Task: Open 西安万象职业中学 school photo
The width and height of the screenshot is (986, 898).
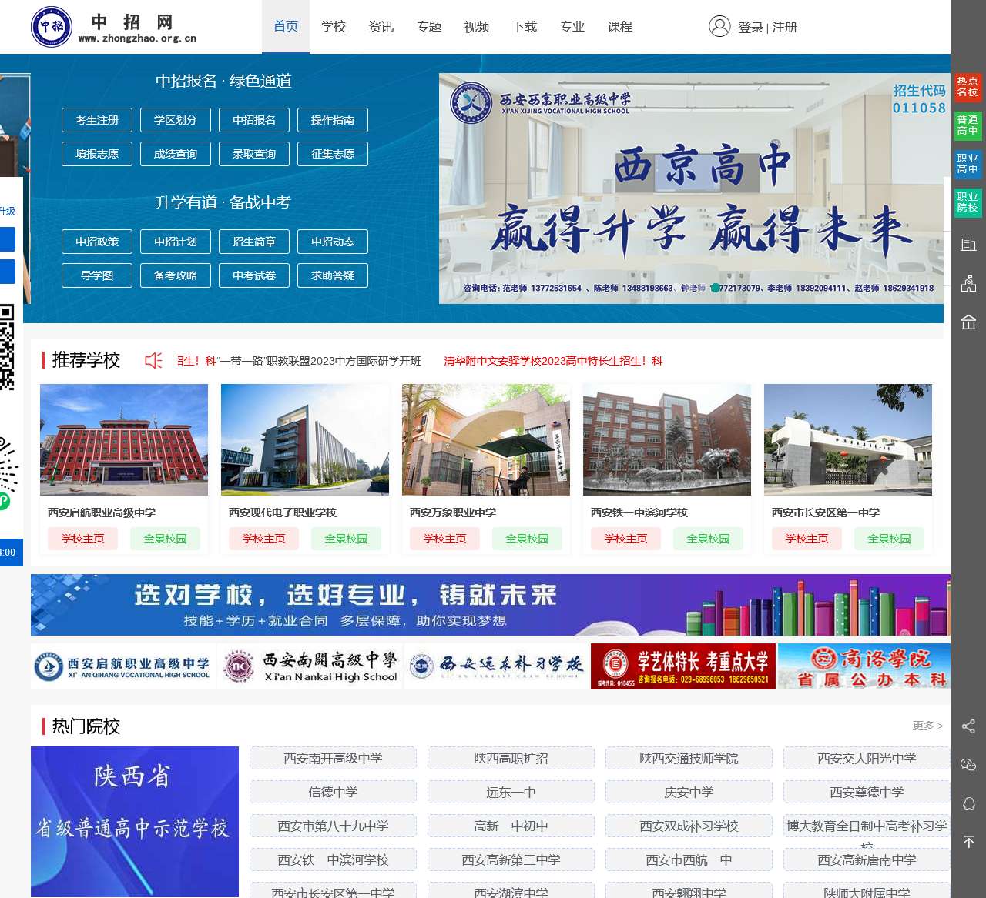Action: pos(486,439)
